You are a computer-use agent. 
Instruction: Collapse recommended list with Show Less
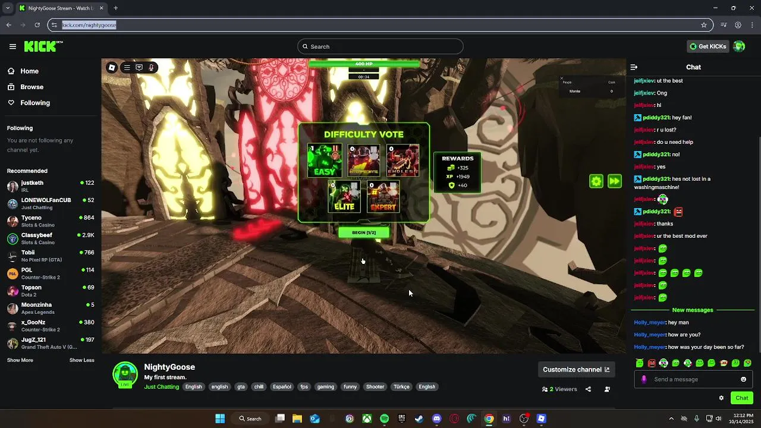click(x=82, y=360)
